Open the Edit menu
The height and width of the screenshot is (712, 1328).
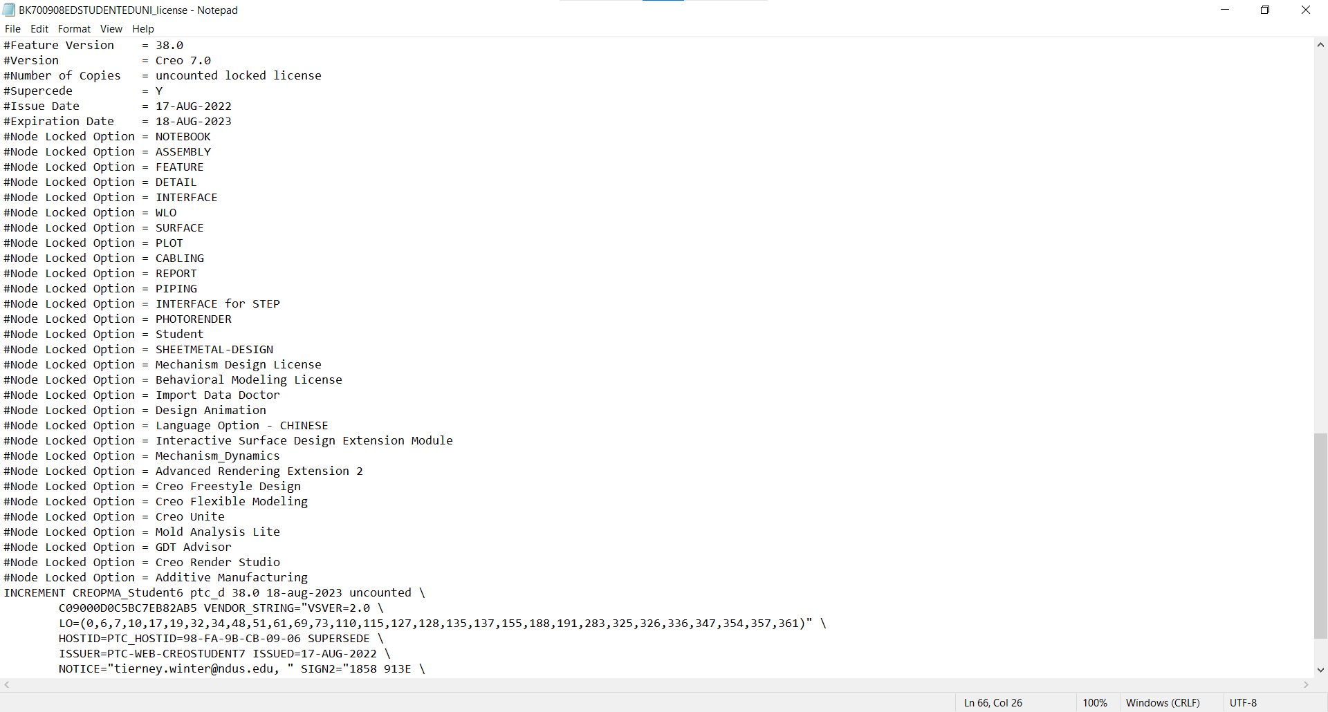tap(39, 28)
